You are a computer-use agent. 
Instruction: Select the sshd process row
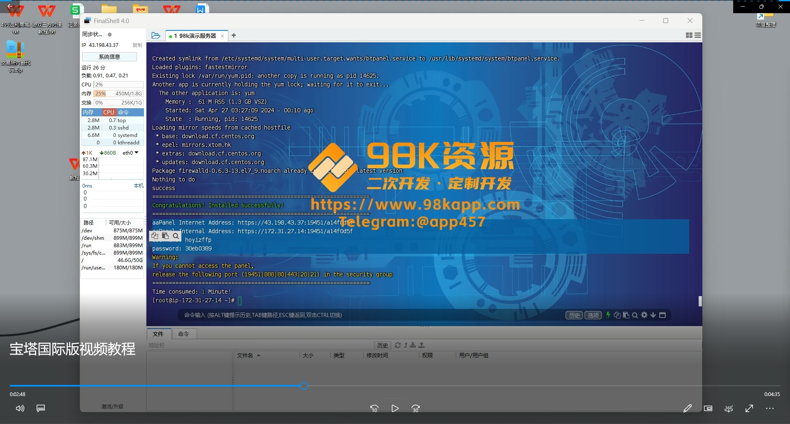[112, 128]
